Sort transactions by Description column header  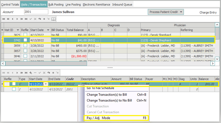point(96,79)
